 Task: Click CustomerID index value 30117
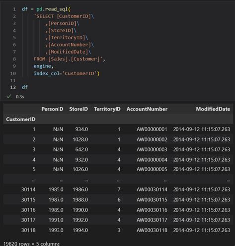[x=28, y=220]
